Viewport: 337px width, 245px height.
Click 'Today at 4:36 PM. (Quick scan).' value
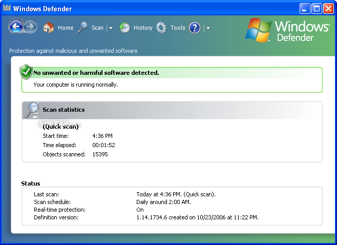pos(176,194)
